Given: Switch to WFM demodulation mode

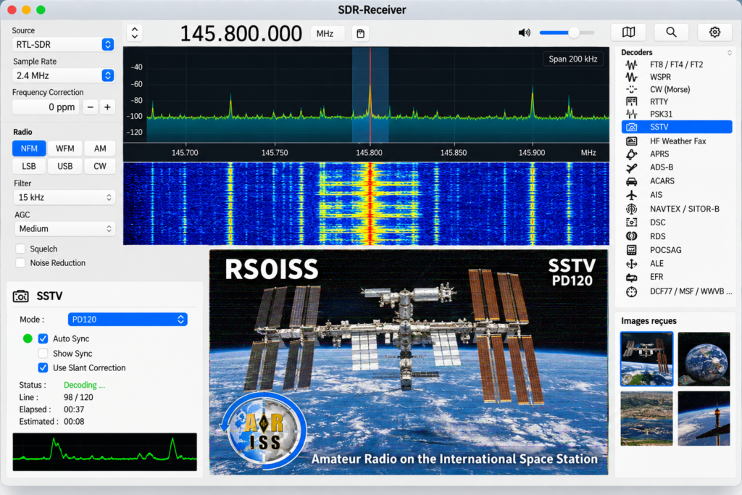Looking at the screenshot, I should [64, 149].
